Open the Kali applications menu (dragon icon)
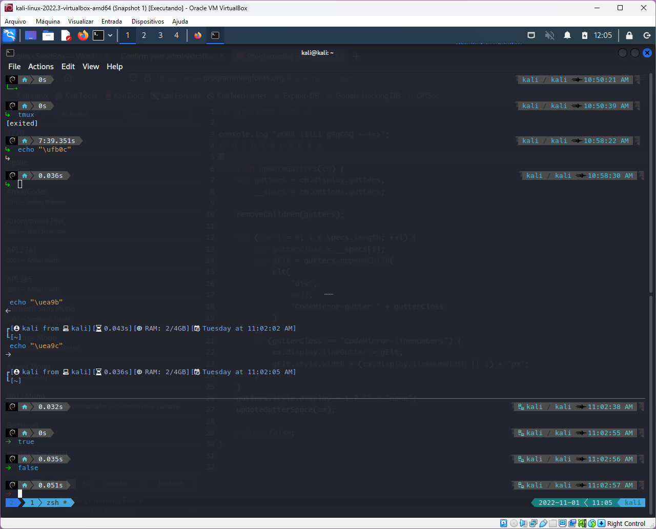Viewport: 656px width, 529px height. point(9,35)
